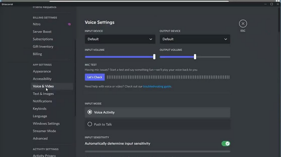The height and width of the screenshot is (157, 281).
Task: Click the mic test level meter bar
Action: [168, 77]
